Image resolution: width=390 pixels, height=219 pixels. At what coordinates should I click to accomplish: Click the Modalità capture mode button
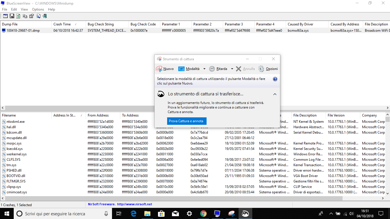(189, 69)
